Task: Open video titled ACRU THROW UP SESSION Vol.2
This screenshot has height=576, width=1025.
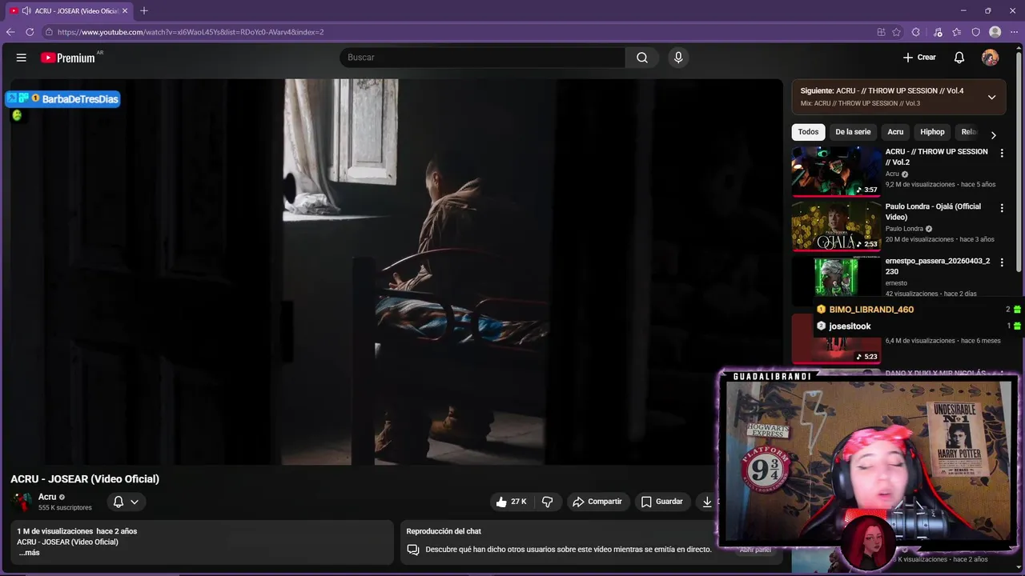Action: (937, 157)
